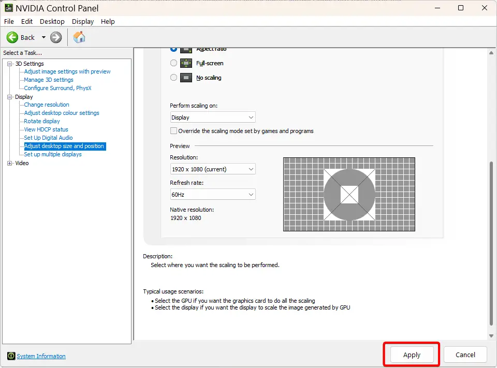497x368 pixels.
Task: Collapse the Display tree node
Action: pyautogui.click(x=10, y=97)
